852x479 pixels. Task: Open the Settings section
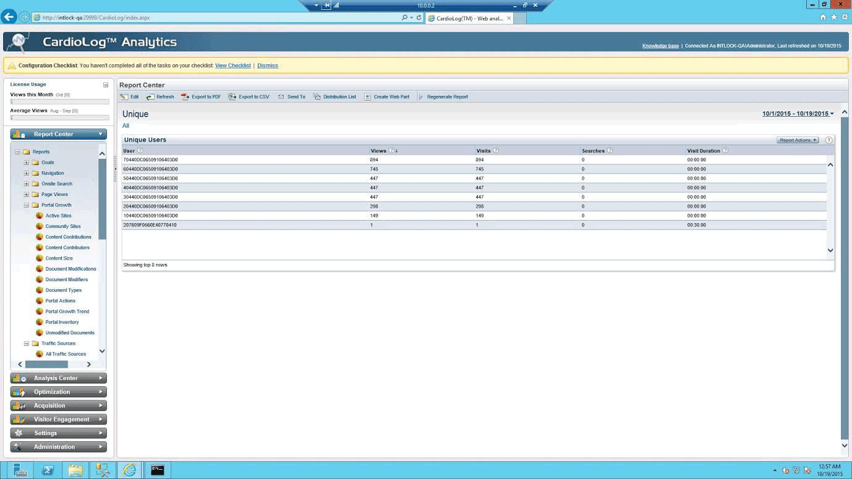tap(58, 433)
